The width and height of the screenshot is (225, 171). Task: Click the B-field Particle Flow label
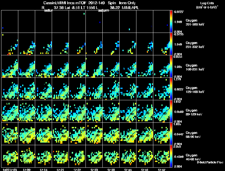[210, 162]
